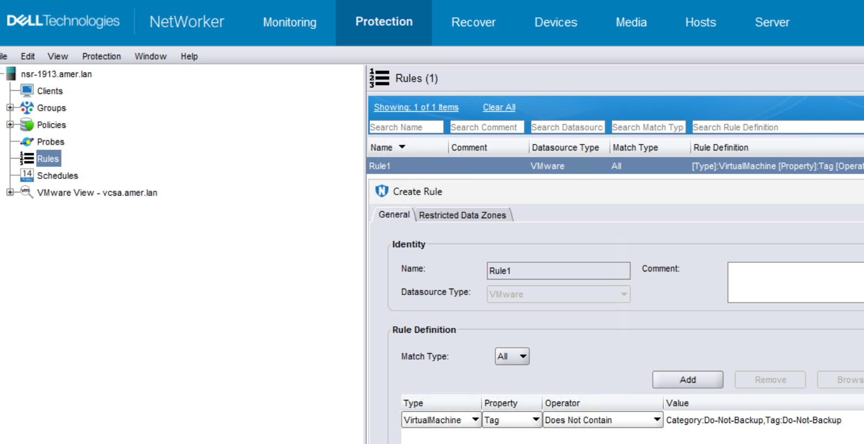Expand the Policies tree node

(10, 125)
